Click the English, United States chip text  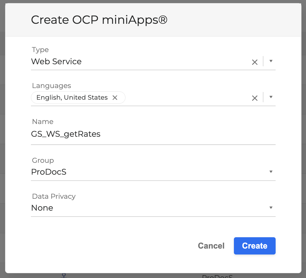[x=72, y=98]
